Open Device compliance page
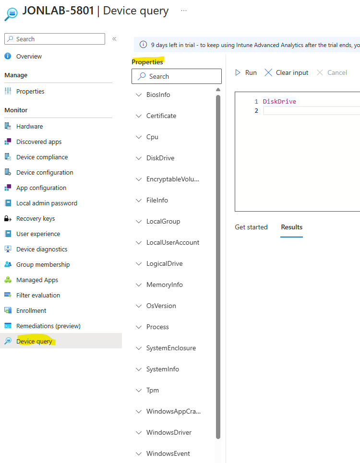The height and width of the screenshot is (463, 360). coord(42,157)
